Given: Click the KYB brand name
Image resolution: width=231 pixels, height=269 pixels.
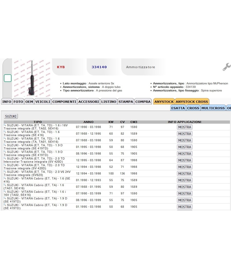Looking at the screenshot, I should click(61, 67).
